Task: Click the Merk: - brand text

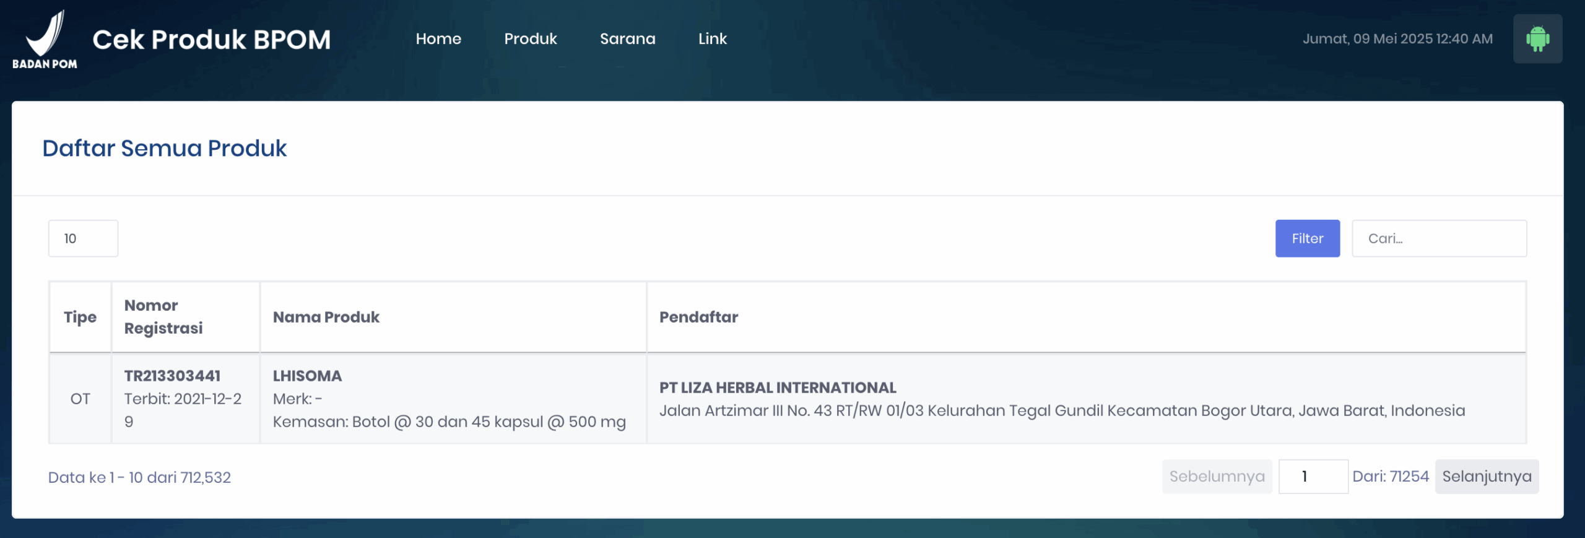Action: (297, 399)
